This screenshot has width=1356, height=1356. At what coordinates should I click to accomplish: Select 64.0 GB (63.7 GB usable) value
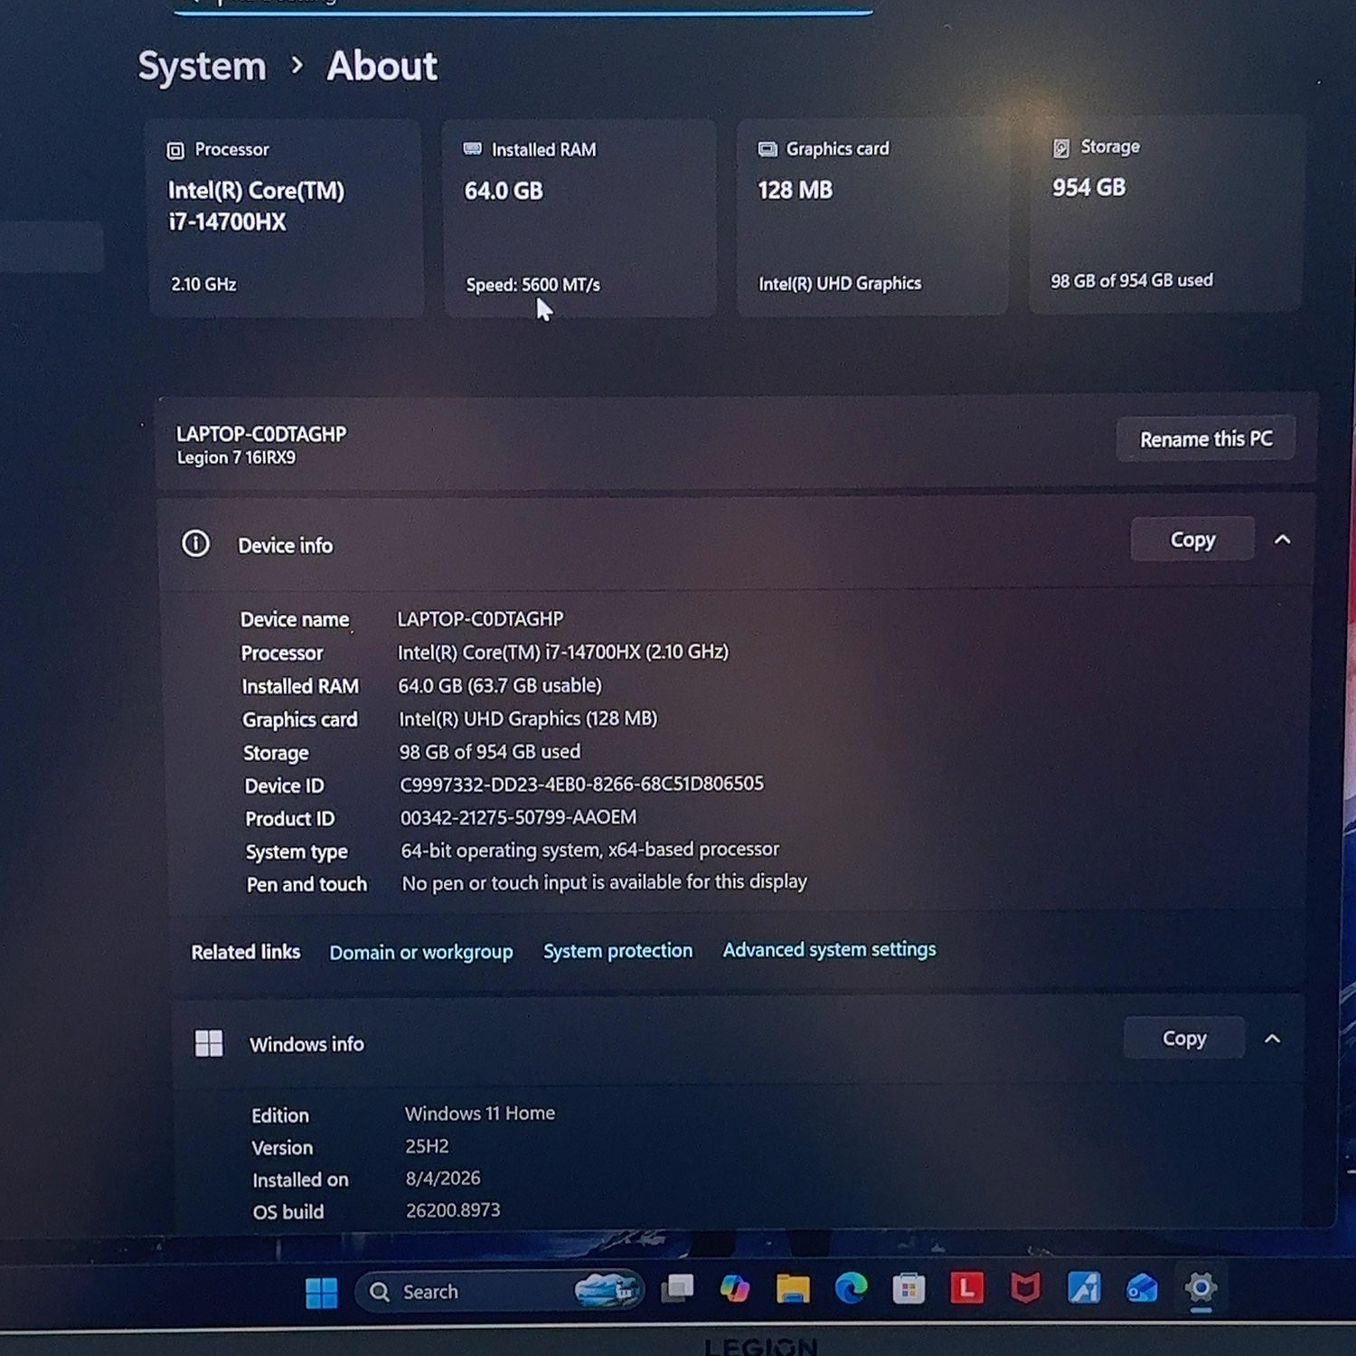point(500,685)
